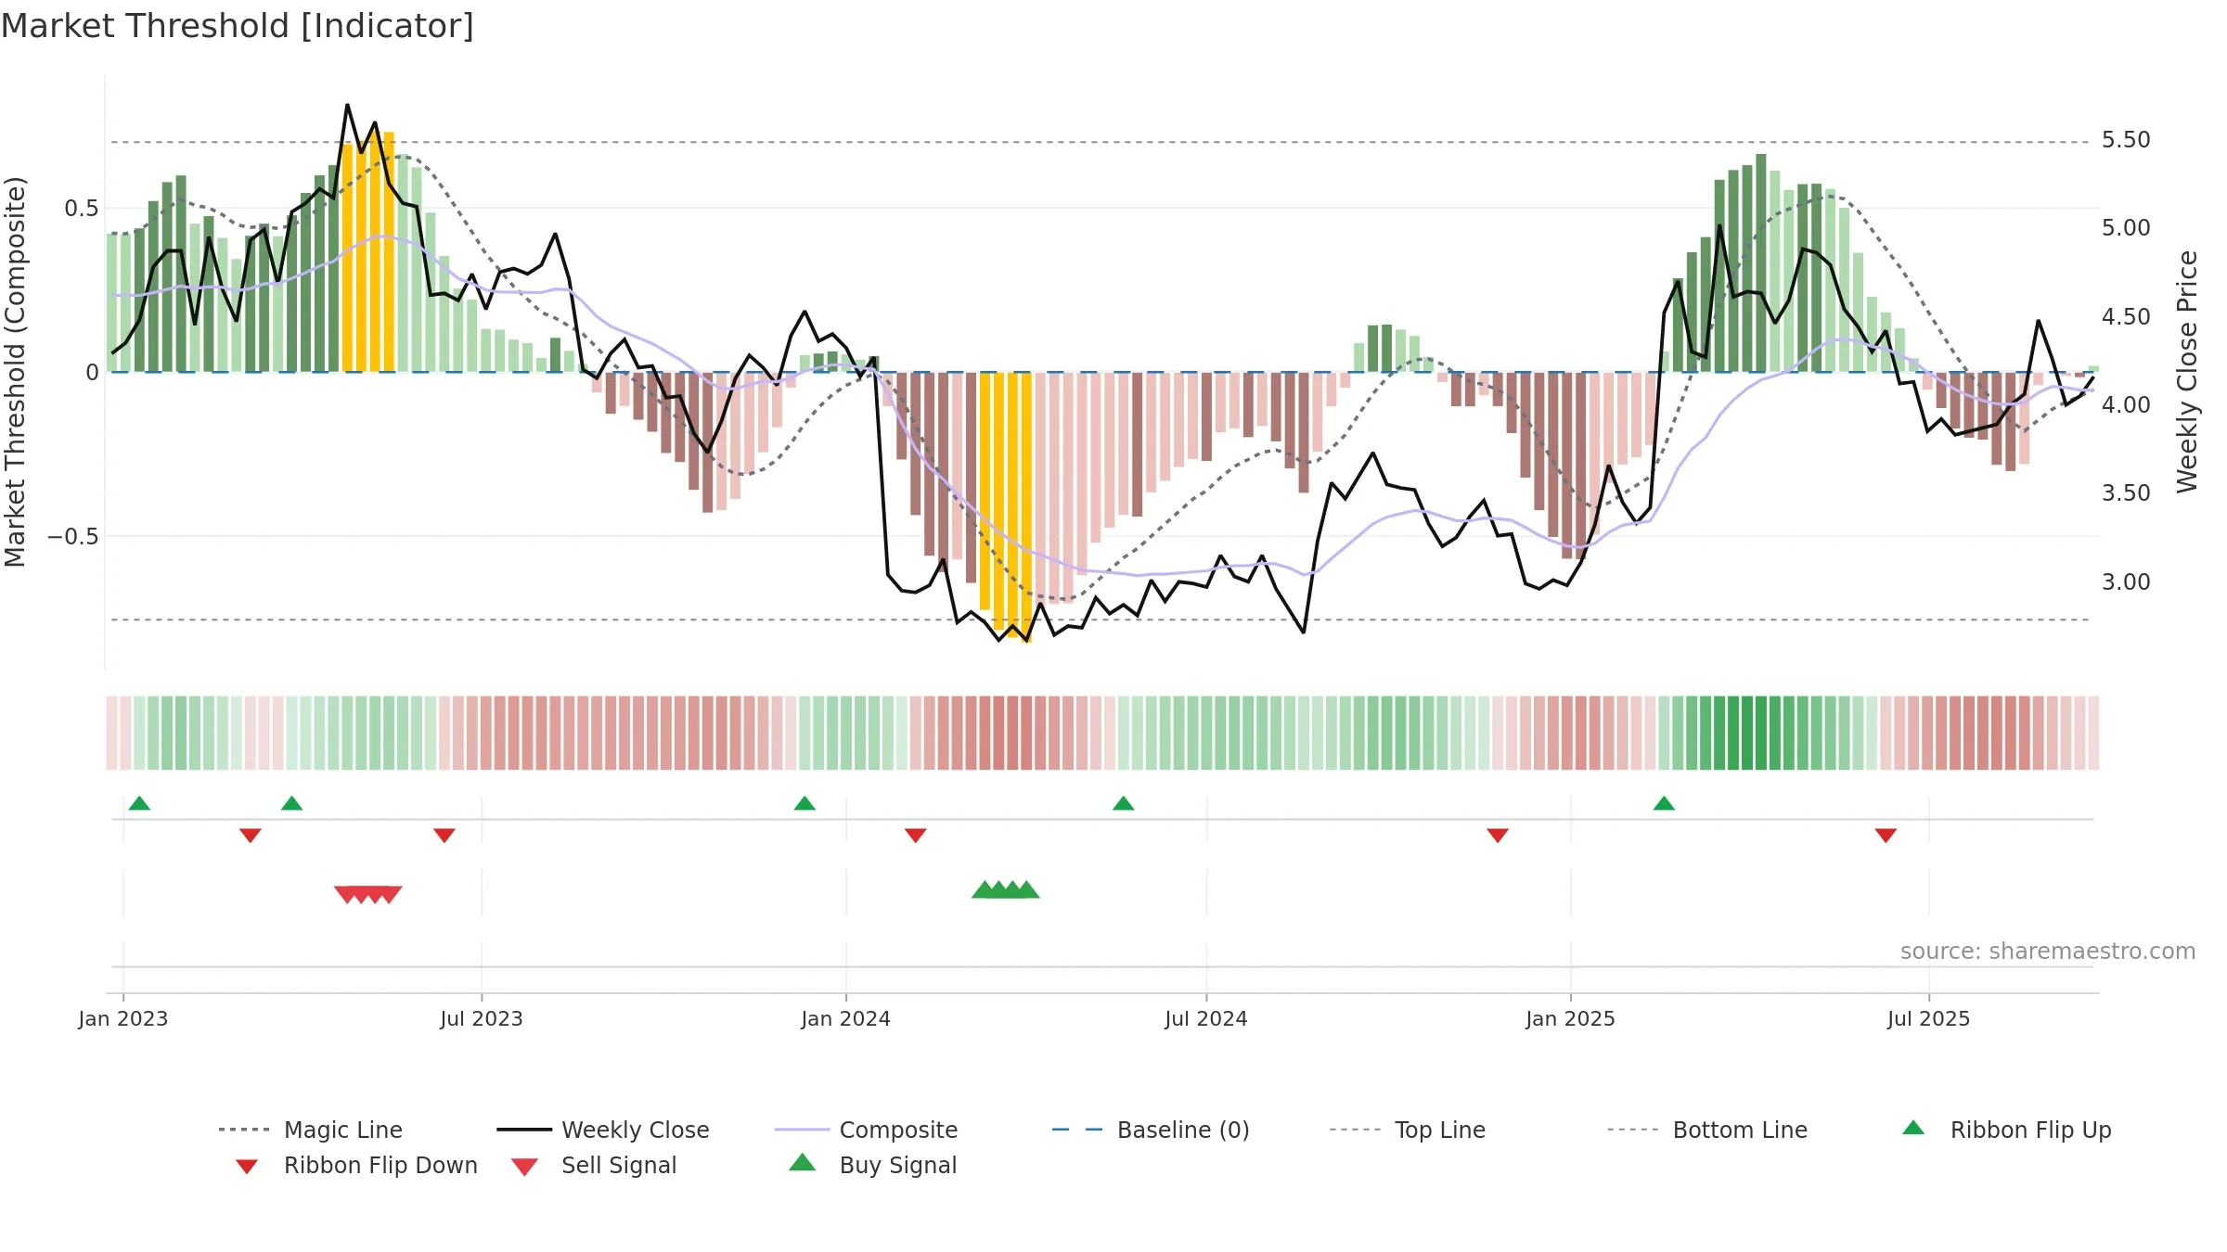Viewport: 2227px width, 1252px height.
Task: Click the Ribbon Flip Down marker just after Jan 2024
Action: [x=916, y=836]
